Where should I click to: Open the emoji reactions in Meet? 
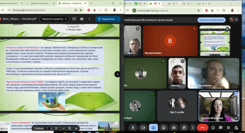(x=164, y=128)
